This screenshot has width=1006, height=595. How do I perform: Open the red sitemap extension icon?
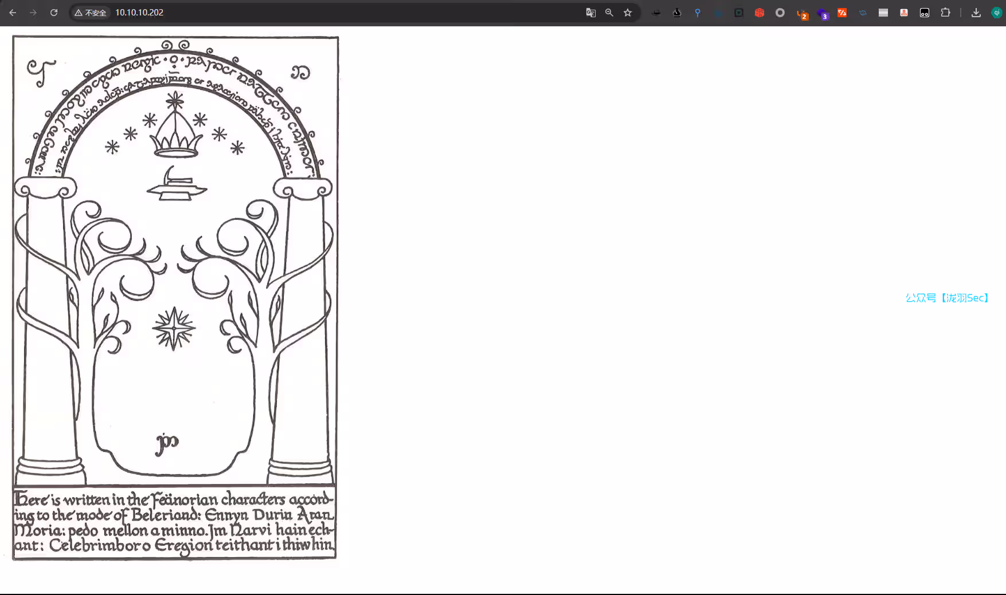[904, 13]
